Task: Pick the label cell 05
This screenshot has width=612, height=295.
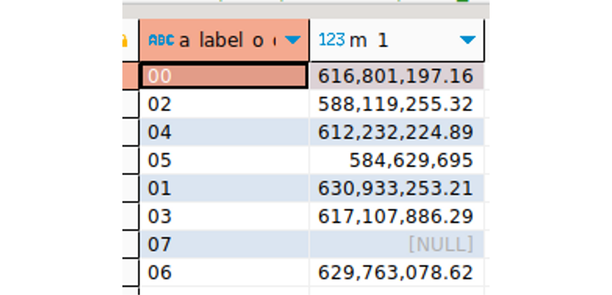Action: tap(223, 160)
